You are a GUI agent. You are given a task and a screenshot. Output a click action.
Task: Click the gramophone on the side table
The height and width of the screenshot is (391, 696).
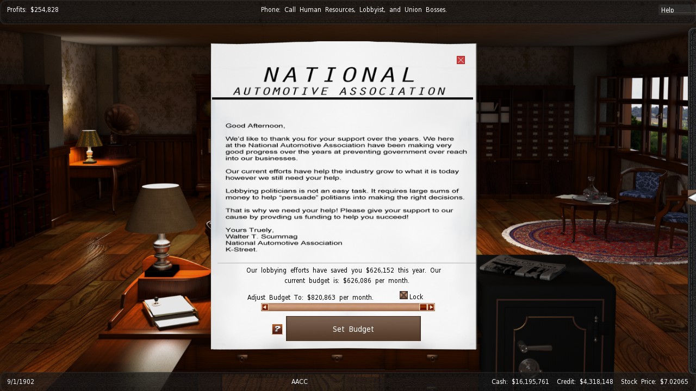pyautogui.click(x=121, y=121)
